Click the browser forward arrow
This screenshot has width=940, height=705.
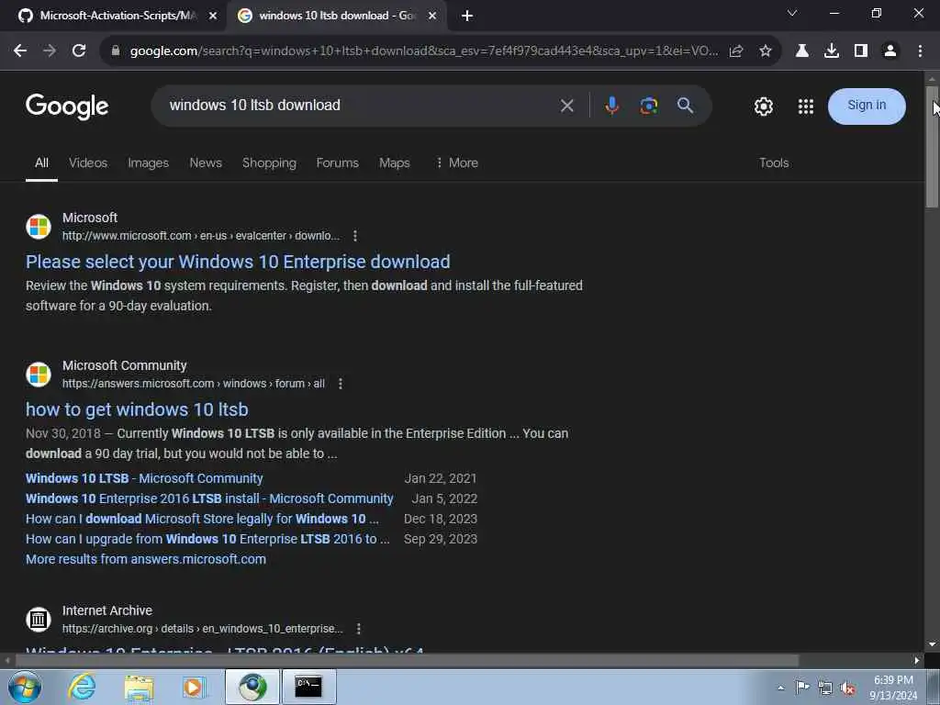click(50, 51)
